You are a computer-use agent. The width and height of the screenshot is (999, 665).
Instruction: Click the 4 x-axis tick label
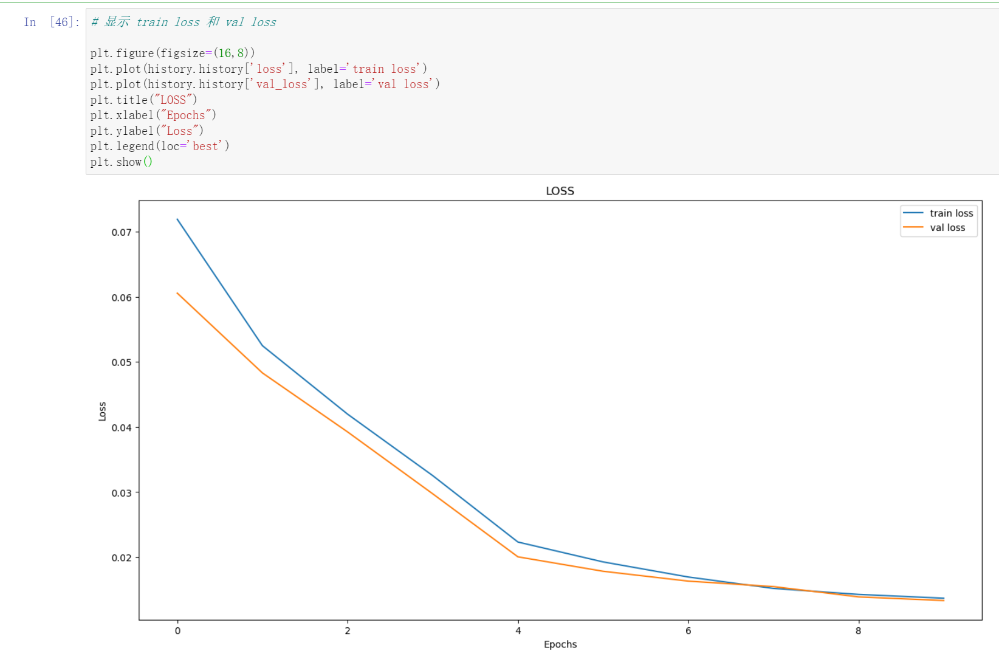click(x=518, y=631)
